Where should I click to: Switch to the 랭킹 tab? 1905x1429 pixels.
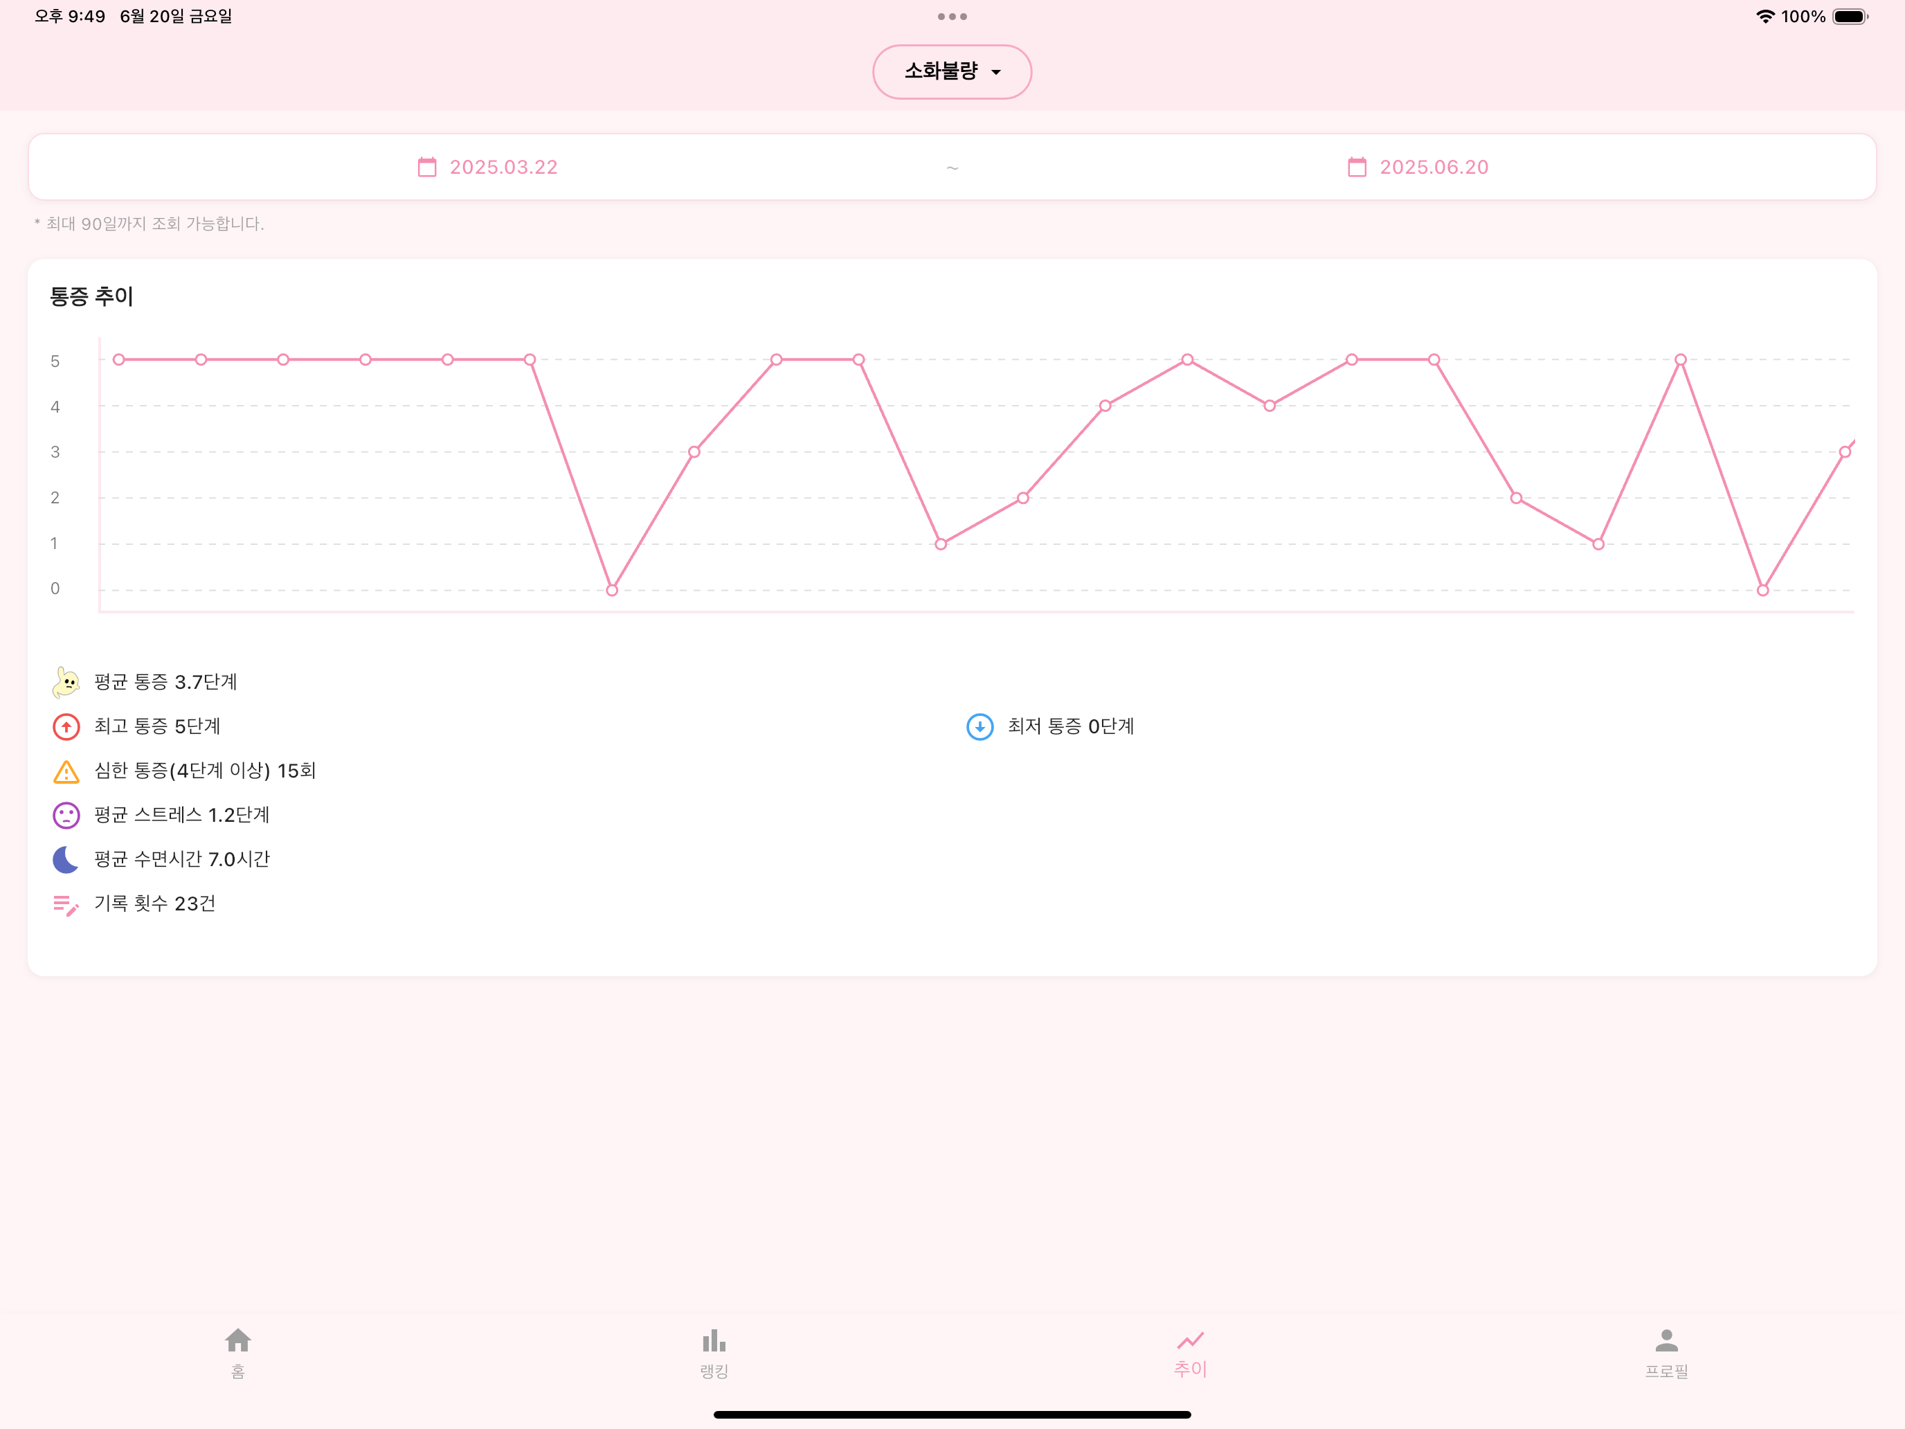pyautogui.click(x=714, y=1352)
